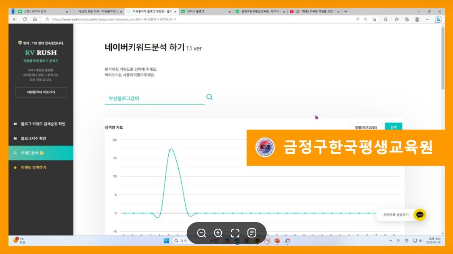The image size is (453, 254).
Task: Add page to favorites star icon
Action: pos(374,19)
